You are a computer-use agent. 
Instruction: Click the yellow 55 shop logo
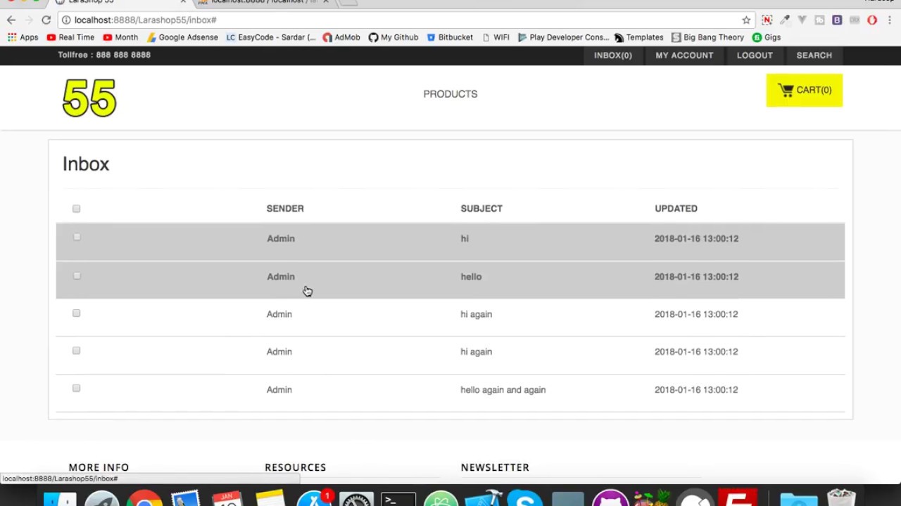[89, 98]
